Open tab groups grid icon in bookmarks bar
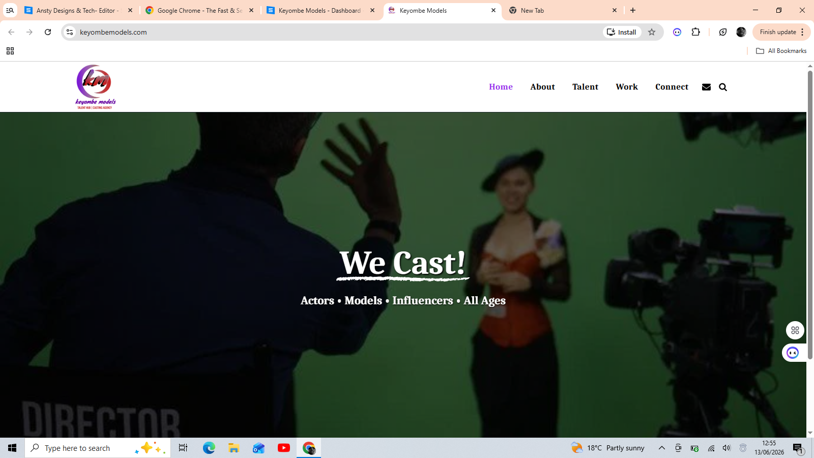The width and height of the screenshot is (814, 458). click(10, 51)
